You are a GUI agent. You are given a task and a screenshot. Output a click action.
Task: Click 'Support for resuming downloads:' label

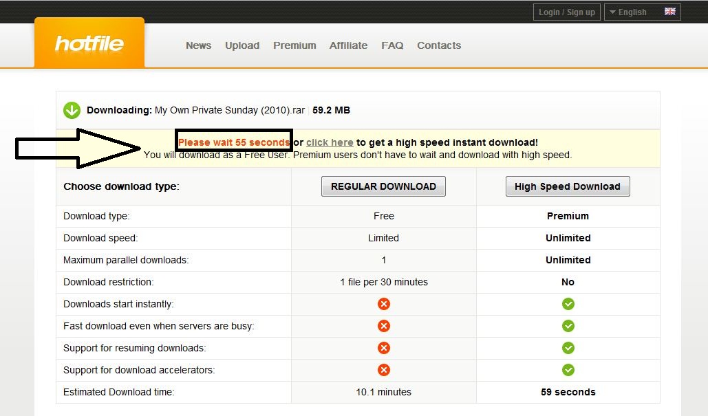tap(135, 349)
